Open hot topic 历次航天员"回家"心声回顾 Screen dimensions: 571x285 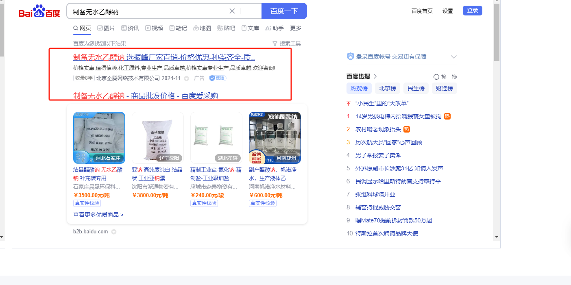[x=389, y=142]
